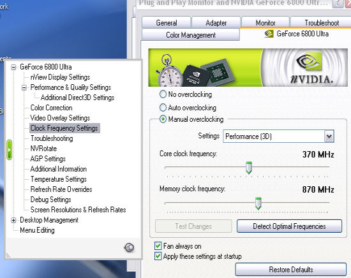Switch to the Adapter tab

point(216,23)
